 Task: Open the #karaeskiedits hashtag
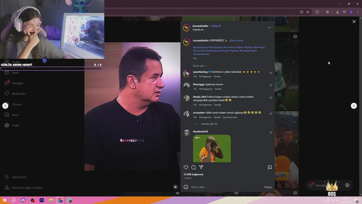(201, 54)
